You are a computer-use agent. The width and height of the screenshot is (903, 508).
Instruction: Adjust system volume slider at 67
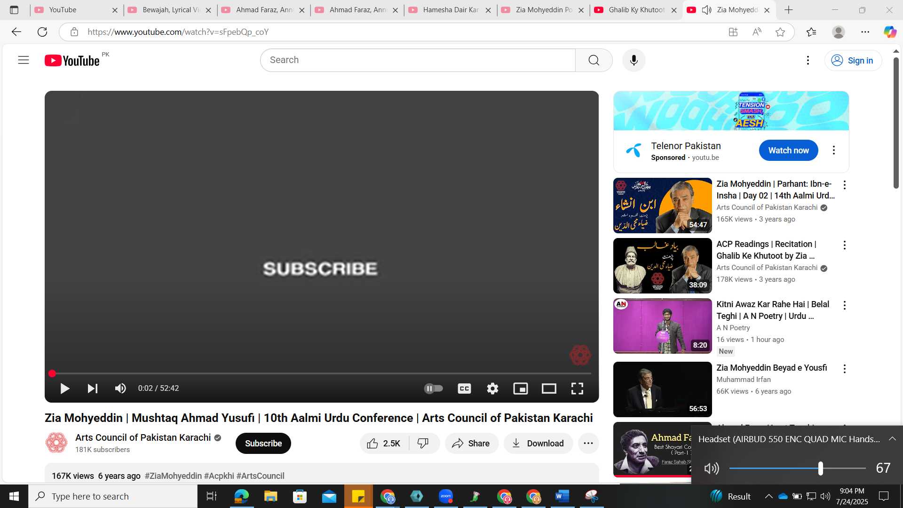click(820, 468)
